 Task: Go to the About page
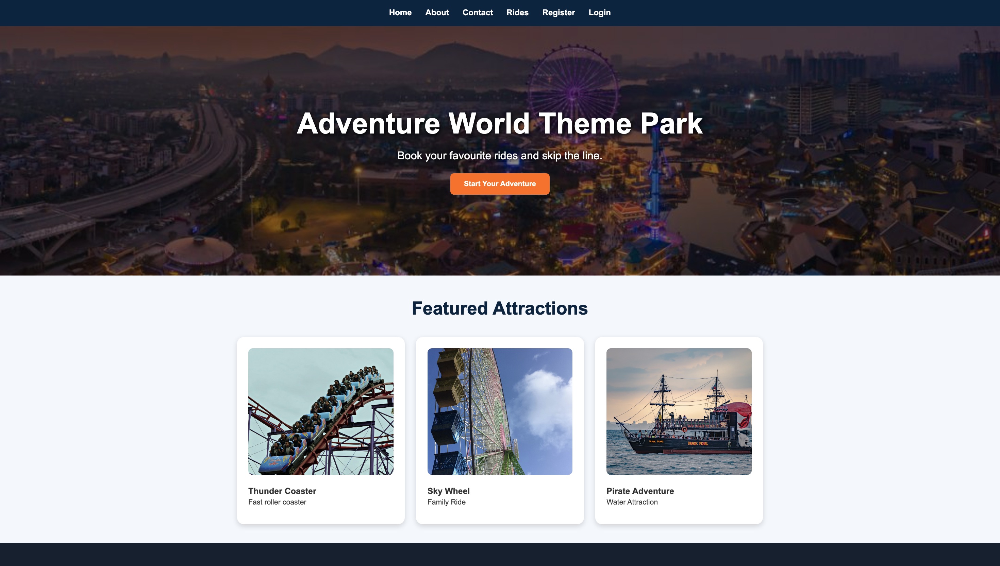tap(437, 13)
